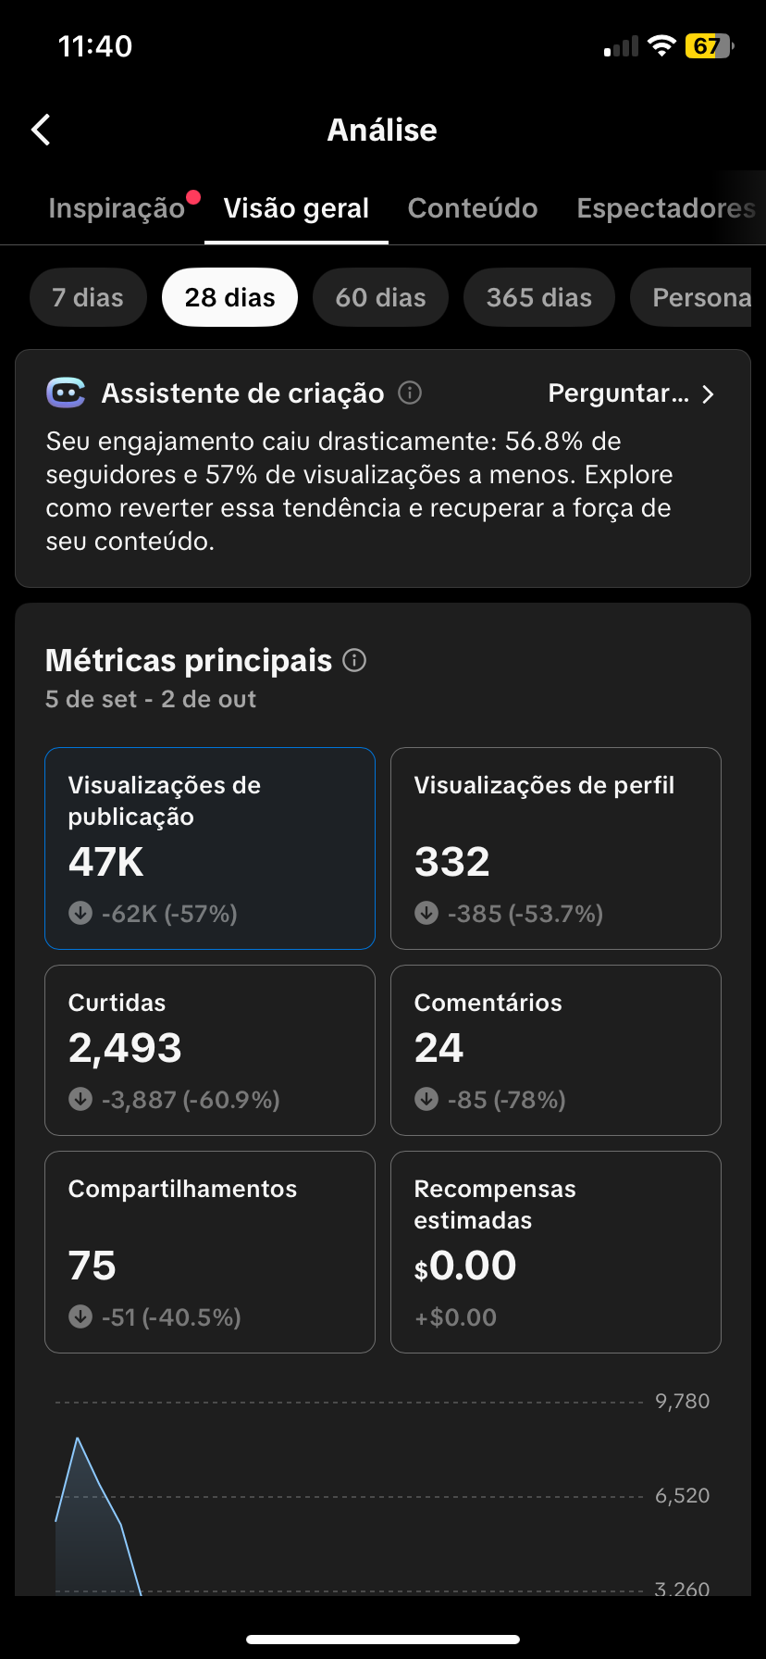The height and width of the screenshot is (1659, 766).
Task: Switch to the Conteúdo tab
Action: pyautogui.click(x=473, y=208)
